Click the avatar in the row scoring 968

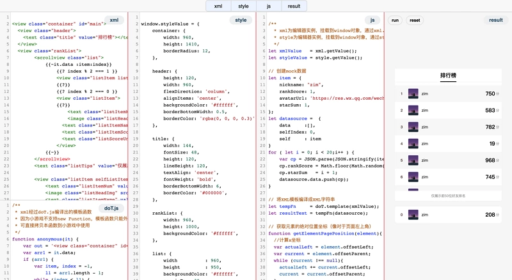click(413, 160)
